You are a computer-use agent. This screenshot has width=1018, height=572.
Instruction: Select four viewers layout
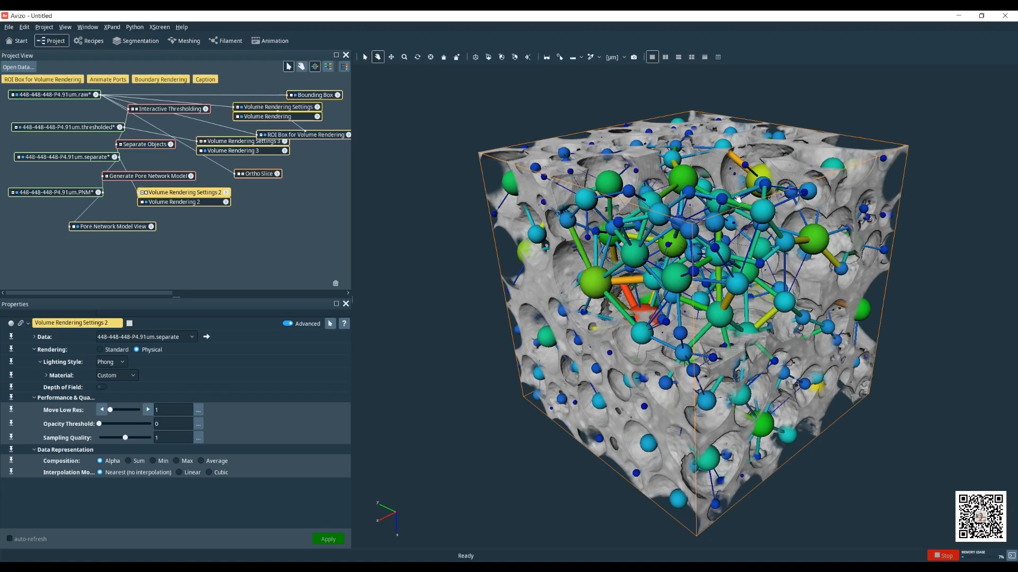692,57
